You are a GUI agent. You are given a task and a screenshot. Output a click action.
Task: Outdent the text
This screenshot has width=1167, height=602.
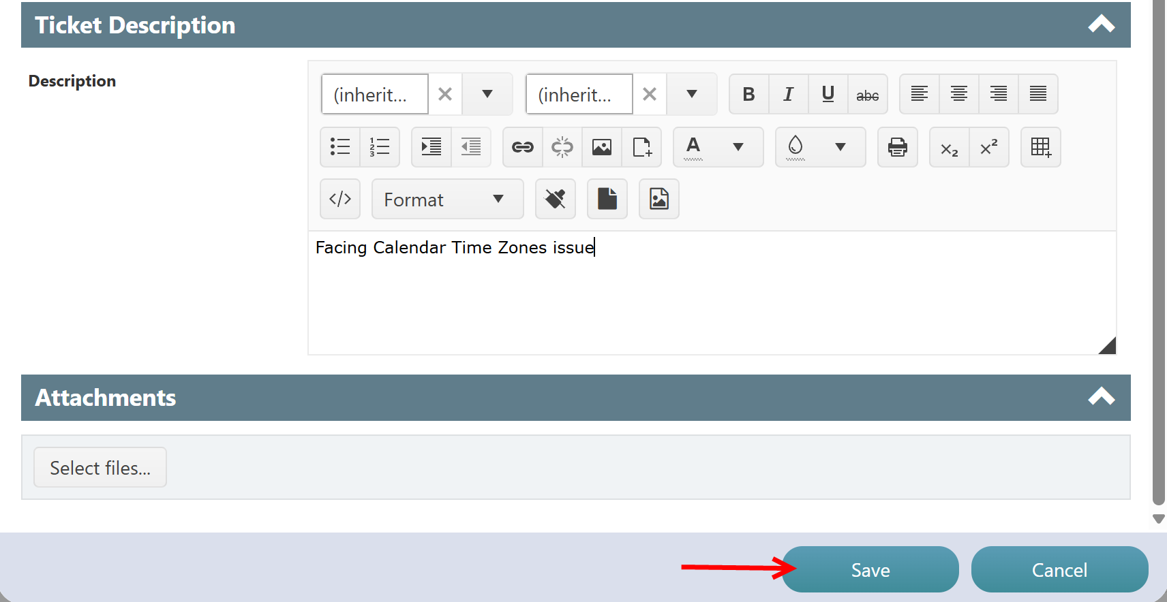[x=470, y=147]
